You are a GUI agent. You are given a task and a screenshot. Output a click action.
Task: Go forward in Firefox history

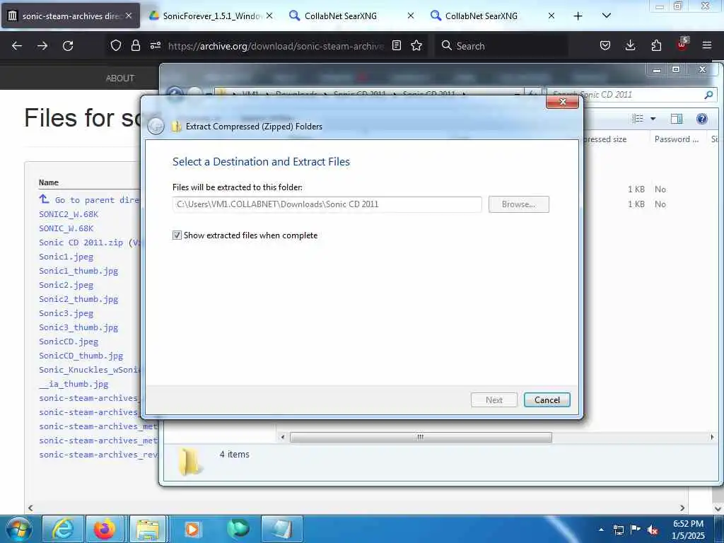pos(42,46)
